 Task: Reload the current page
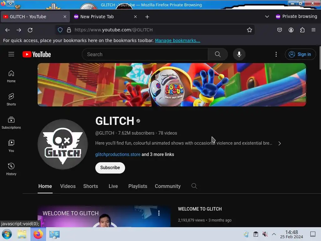(30, 30)
